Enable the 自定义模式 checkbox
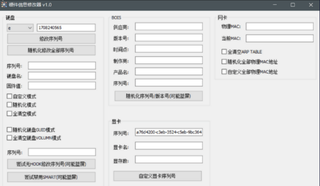 [x=9, y=96]
